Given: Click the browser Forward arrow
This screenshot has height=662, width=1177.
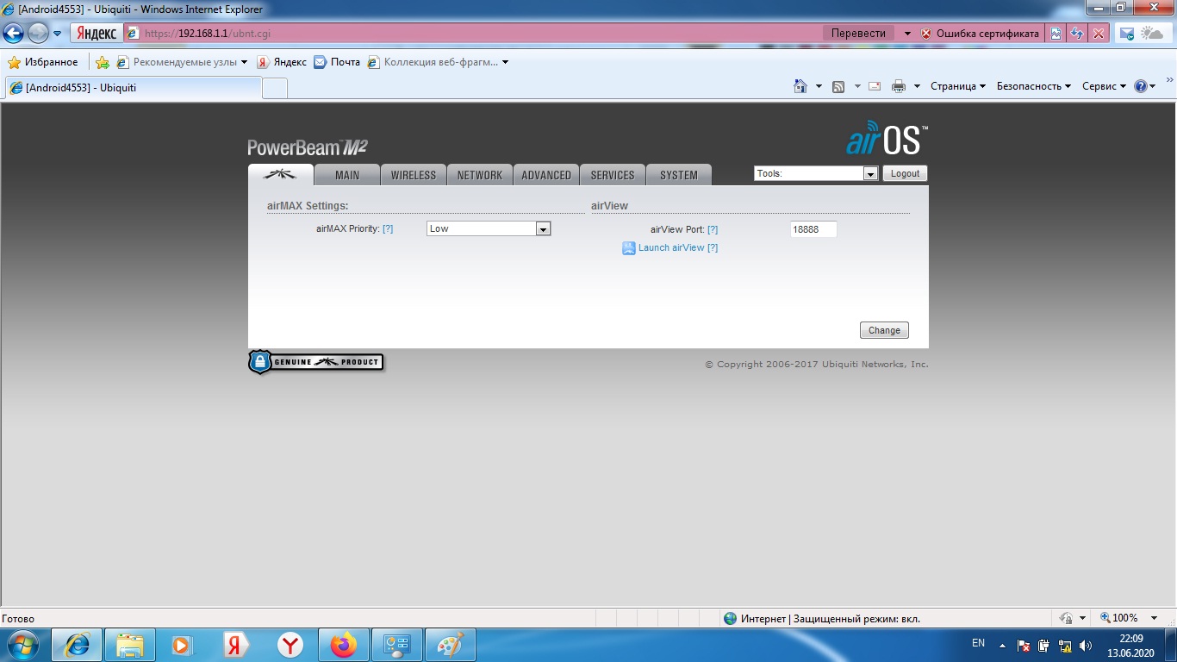Looking at the screenshot, I should (x=38, y=34).
